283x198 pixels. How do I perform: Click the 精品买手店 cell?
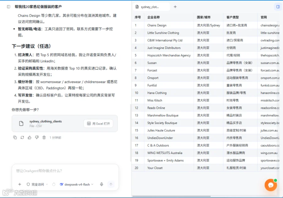[x=240, y=123]
